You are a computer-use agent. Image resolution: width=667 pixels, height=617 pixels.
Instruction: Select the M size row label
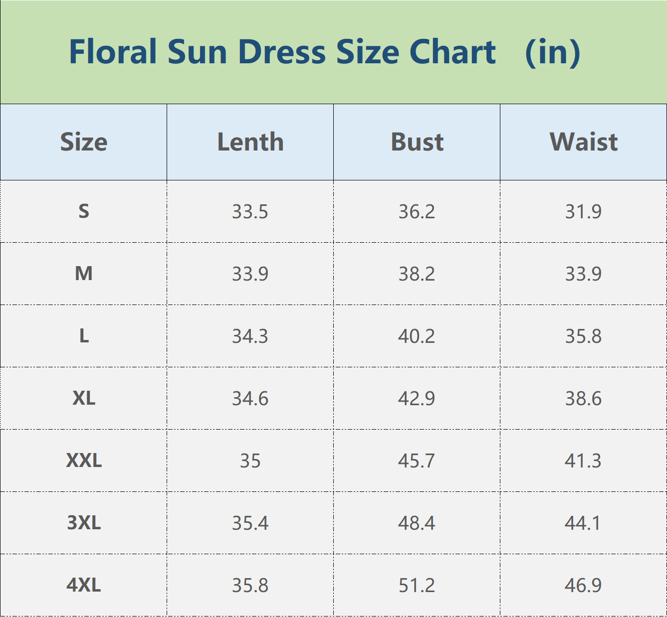(84, 274)
